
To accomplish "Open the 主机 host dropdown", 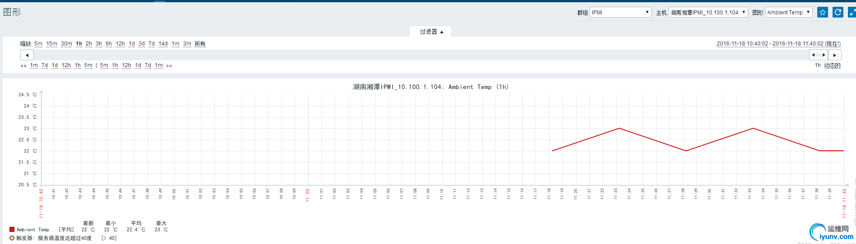I will (708, 13).
